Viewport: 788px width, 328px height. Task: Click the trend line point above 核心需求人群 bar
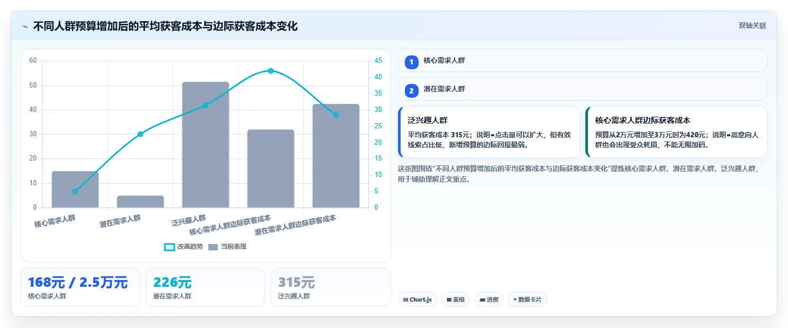click(75, 191)
